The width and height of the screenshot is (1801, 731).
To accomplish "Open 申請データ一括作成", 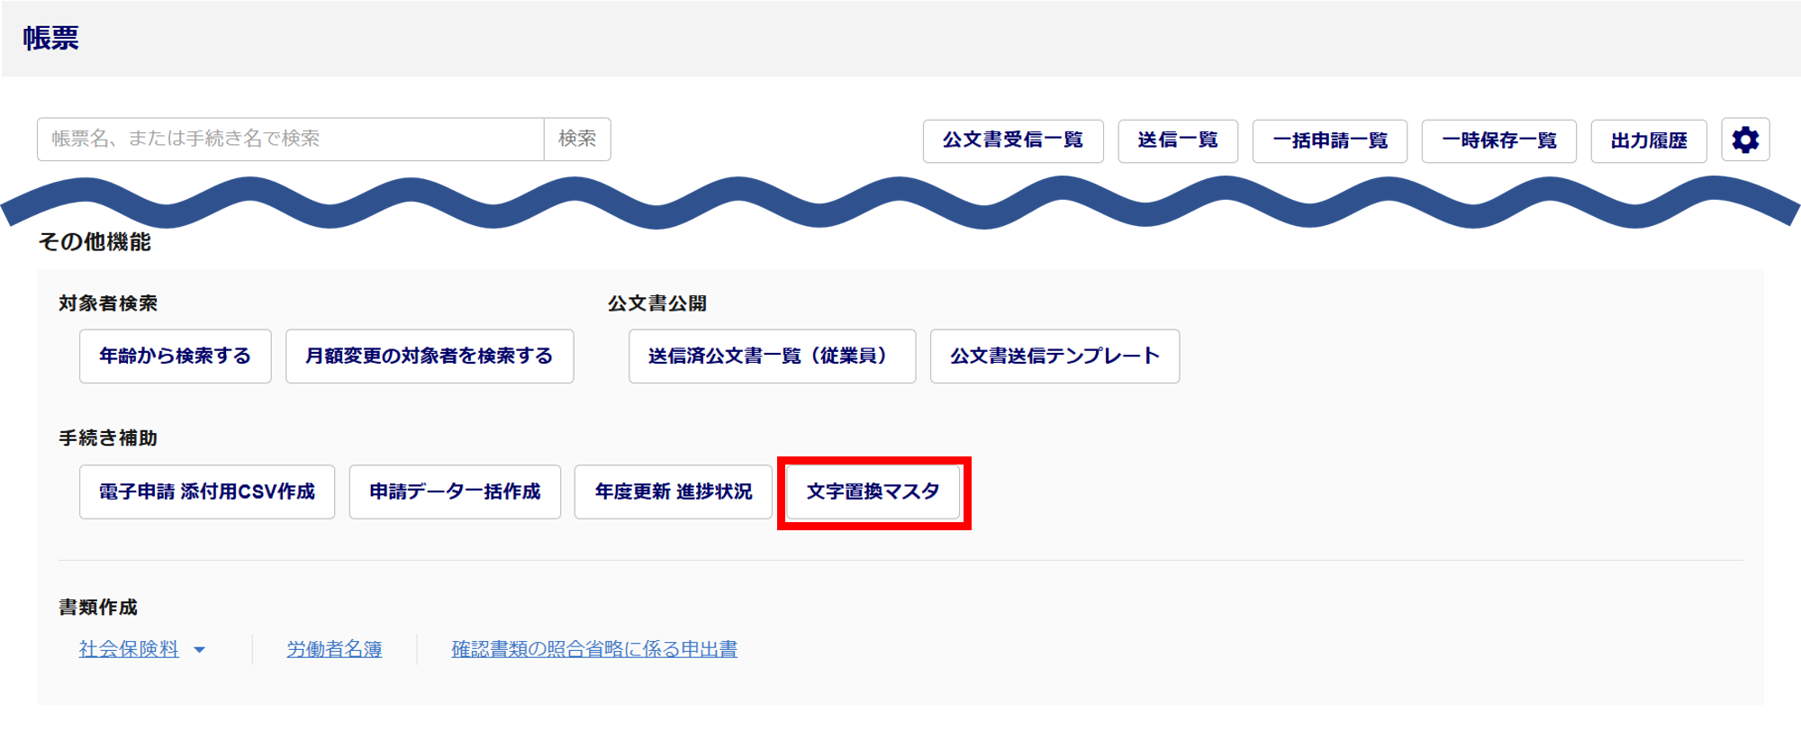I will click(455, 492).
